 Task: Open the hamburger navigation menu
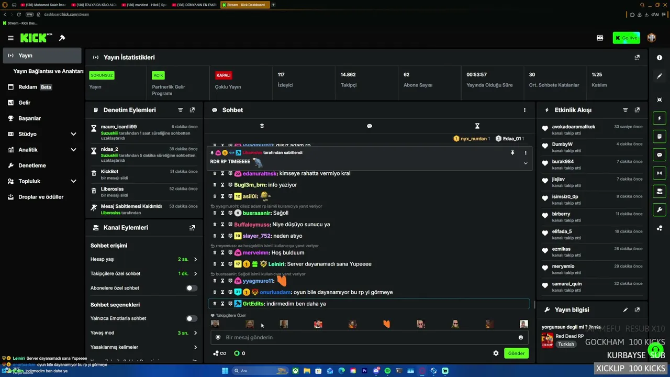pos(10,38)
